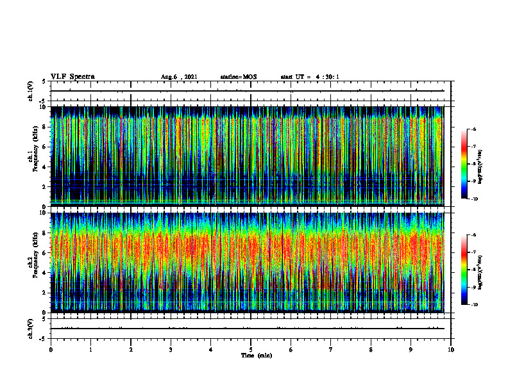Click the ch.1 colorbar log(PSD) unit label
Image resolution: width=508 pixels, height=392 pixels.
481,167
